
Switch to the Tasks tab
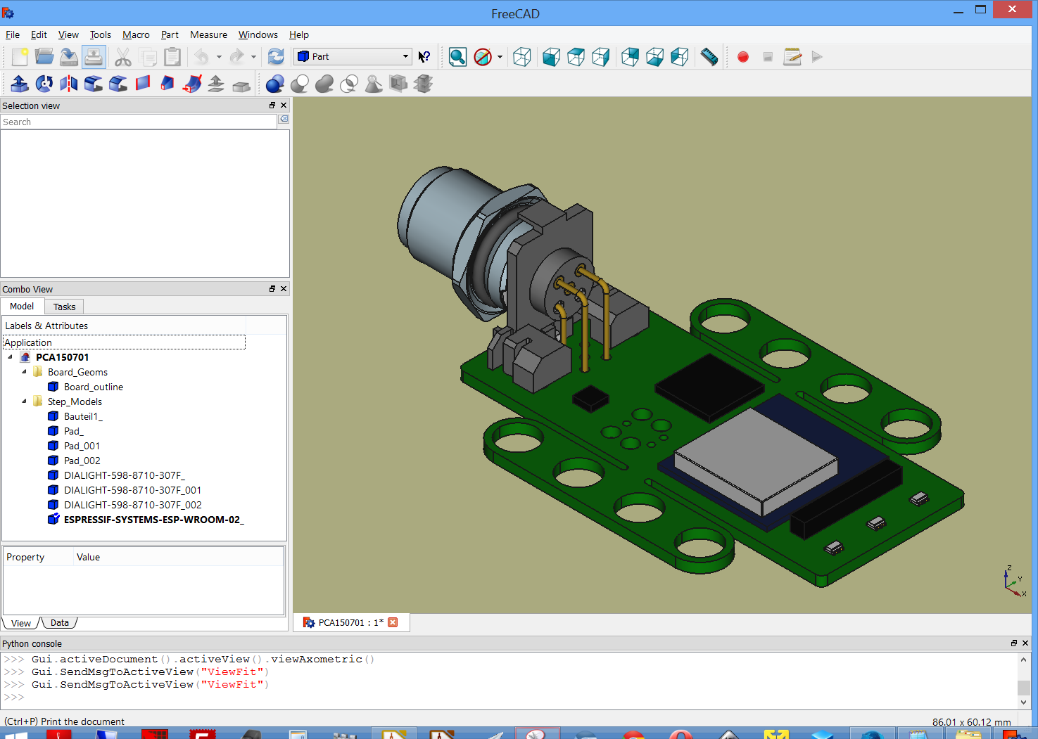tap(64, 307)
